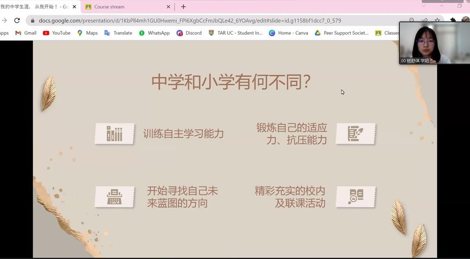470x259 pixels.
Task: Select slide title 中学和小学有何不同?
Action: 231,82
